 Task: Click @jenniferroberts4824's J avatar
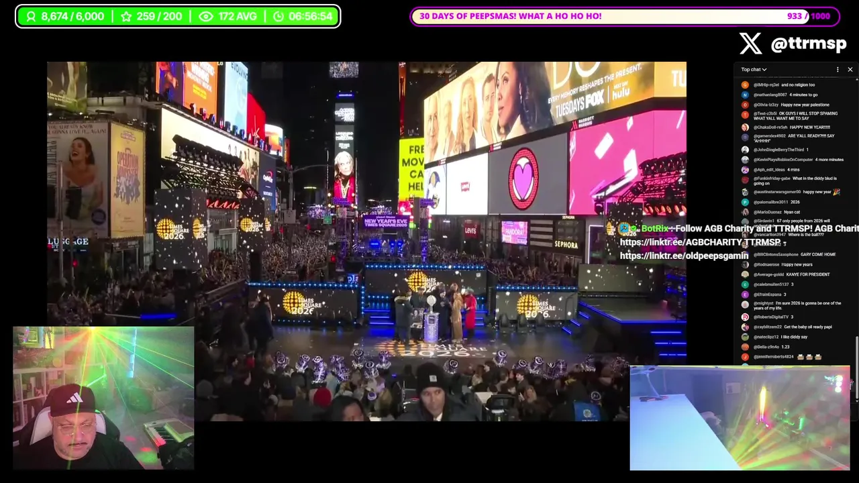[745, 357]
